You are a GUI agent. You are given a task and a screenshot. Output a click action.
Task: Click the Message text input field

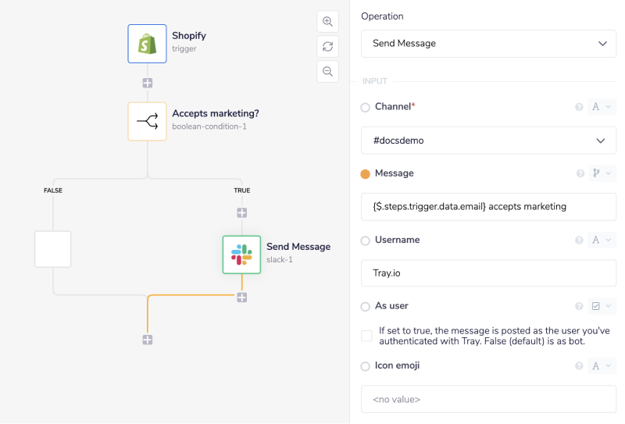pos(488,207)
